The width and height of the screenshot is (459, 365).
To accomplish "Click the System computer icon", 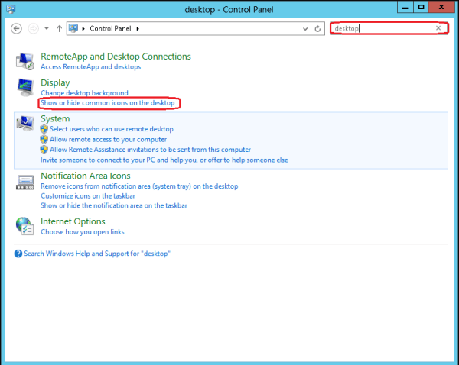I will point(26,124).
